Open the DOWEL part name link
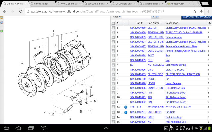Viewport: 212px width, 132px height. pyautogui.click(x=152, y=79)
